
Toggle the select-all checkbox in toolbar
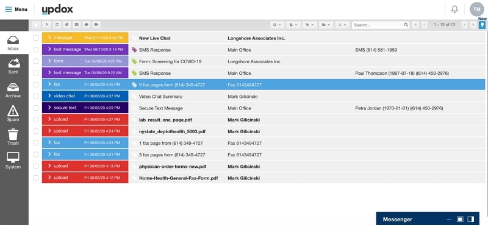click(36, 25)
